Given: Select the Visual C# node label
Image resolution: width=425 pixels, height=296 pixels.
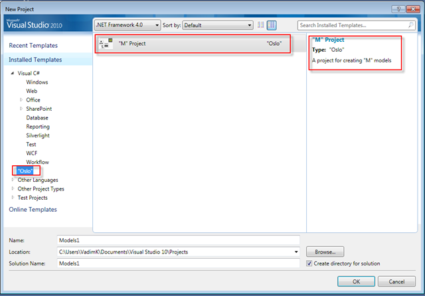Looking at the screenshot, I should point(29,74).
